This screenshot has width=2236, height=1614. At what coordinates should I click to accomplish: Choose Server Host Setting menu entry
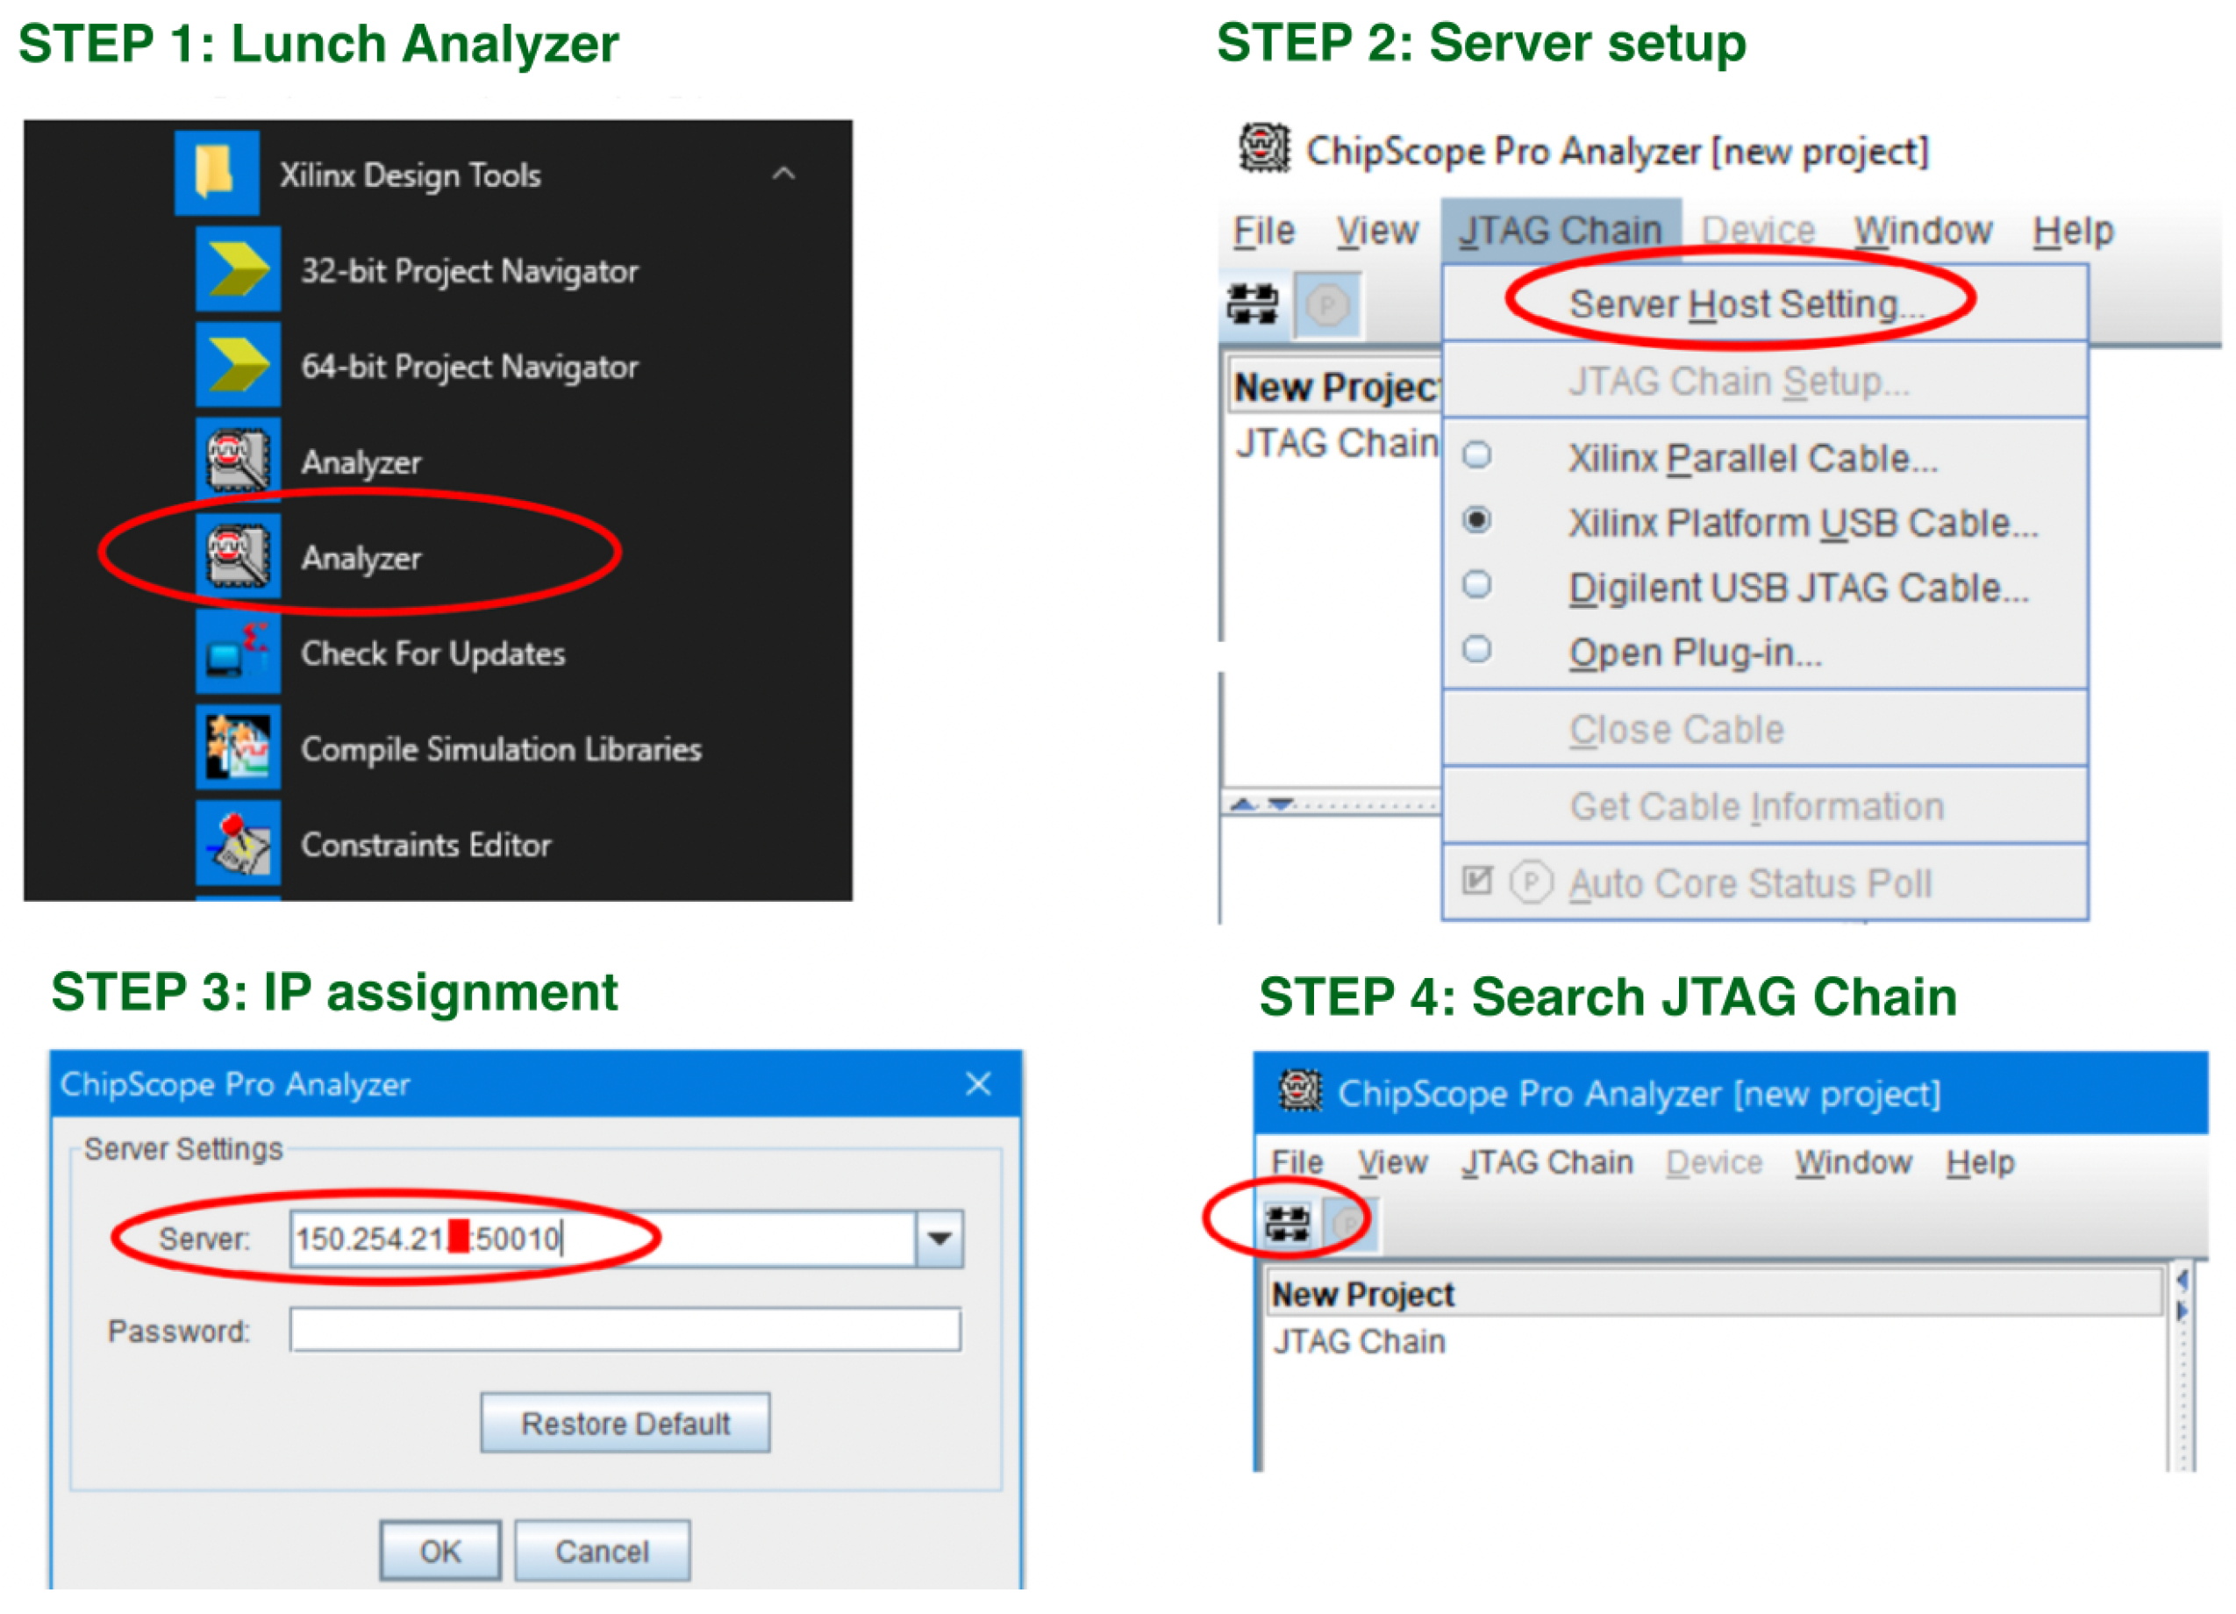click(x=1765, y=304)
